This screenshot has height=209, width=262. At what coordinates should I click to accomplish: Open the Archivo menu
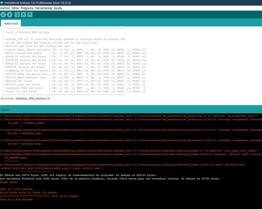pyautogui.click(x=5, y=8)
